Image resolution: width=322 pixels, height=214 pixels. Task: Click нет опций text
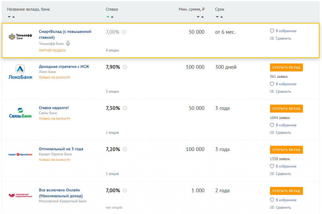coord(114,207)
